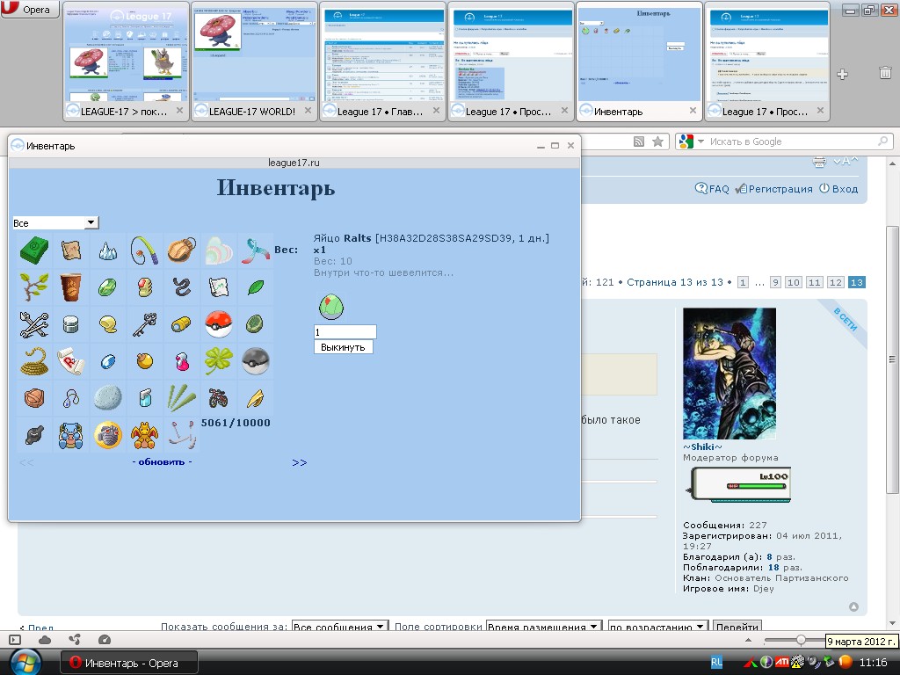This screenshot has height=675, width=900.
Task: Click the RU language indicator in taskbar
Action: pyautogui.click(x=717, y=663)
